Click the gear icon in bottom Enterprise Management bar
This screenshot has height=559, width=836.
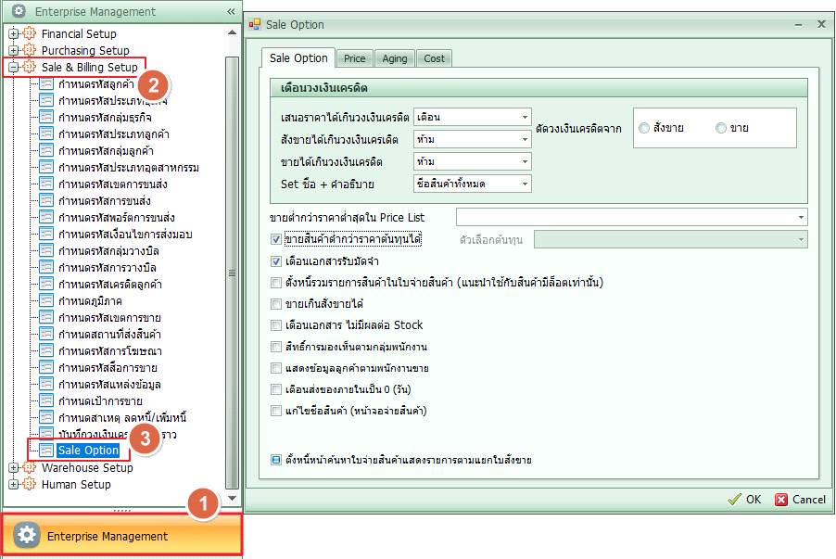pyautogui.click(x=28, y=536)
